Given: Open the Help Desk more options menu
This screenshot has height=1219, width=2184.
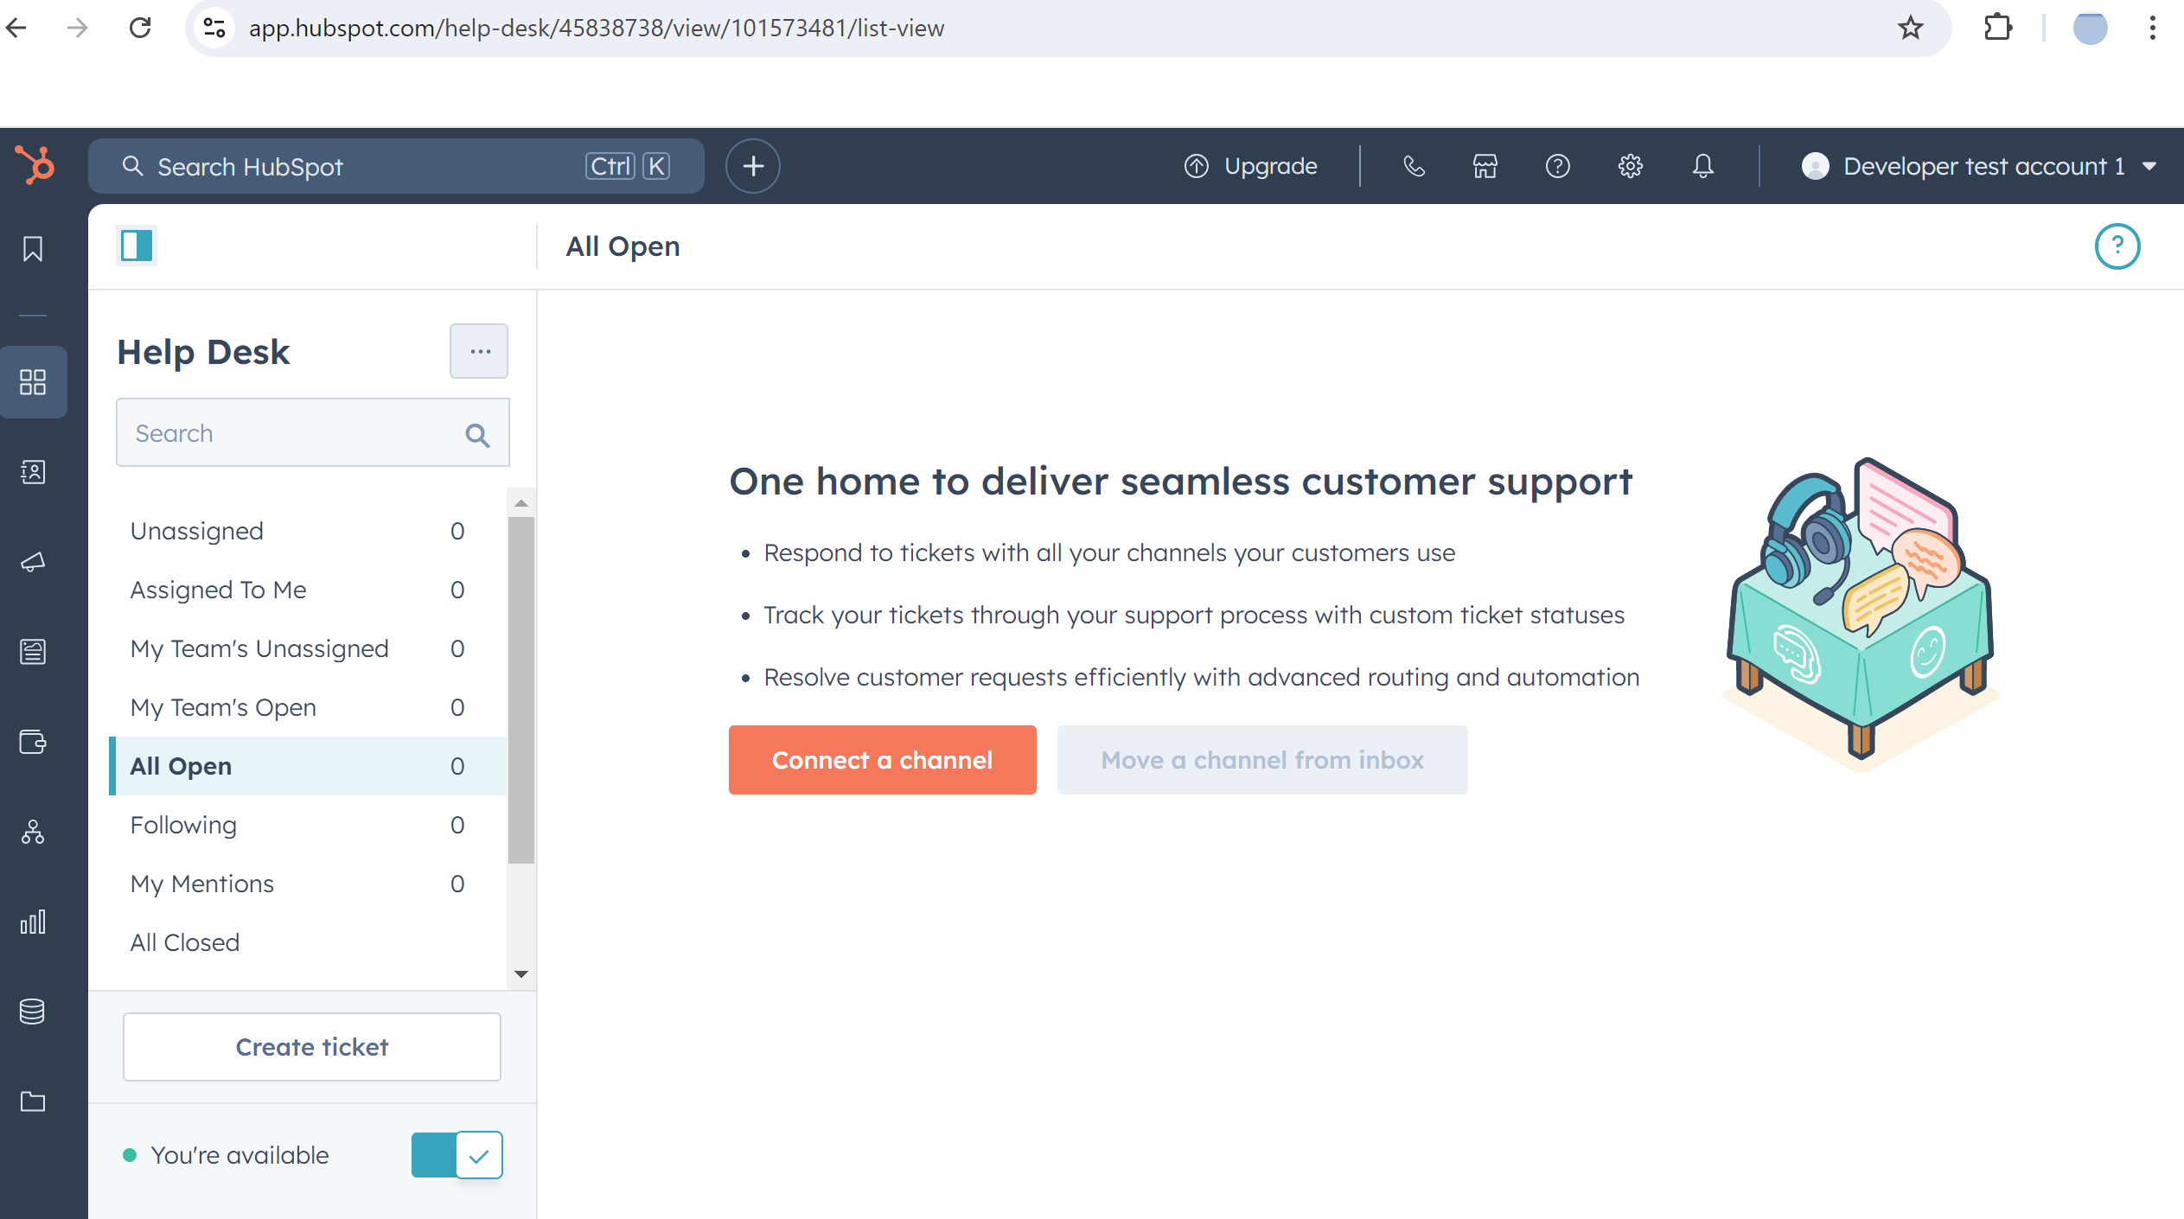Looking at the screenshot, I should [479, 351].
